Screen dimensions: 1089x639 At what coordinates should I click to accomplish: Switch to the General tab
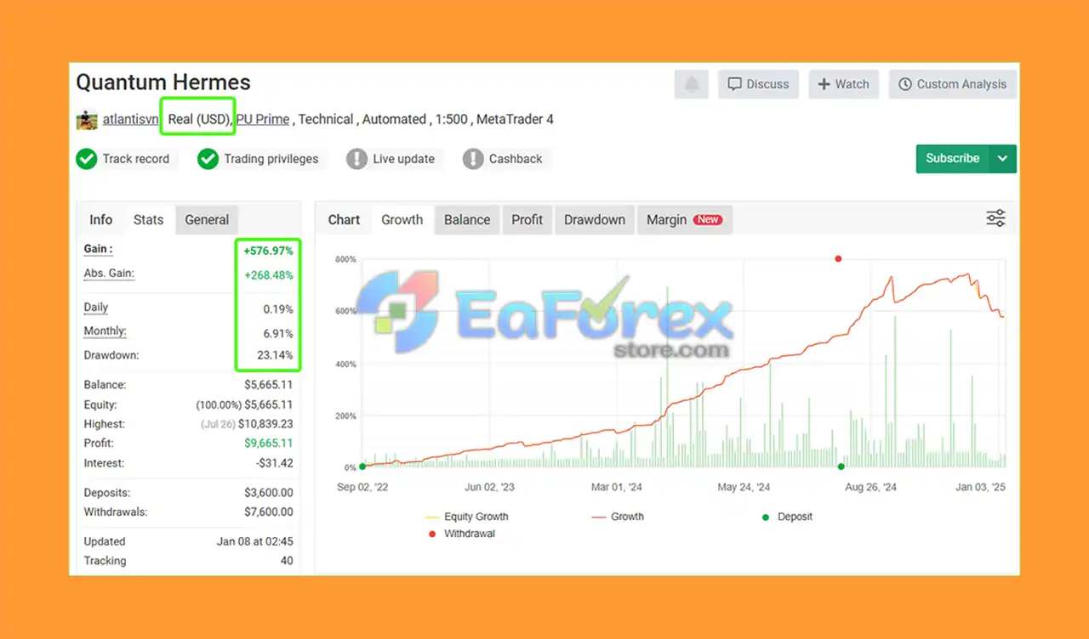(x=207, y=219)
